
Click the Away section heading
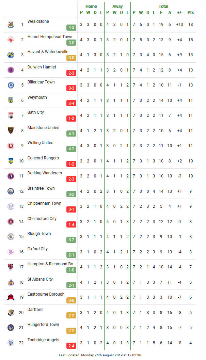(117, 6)
